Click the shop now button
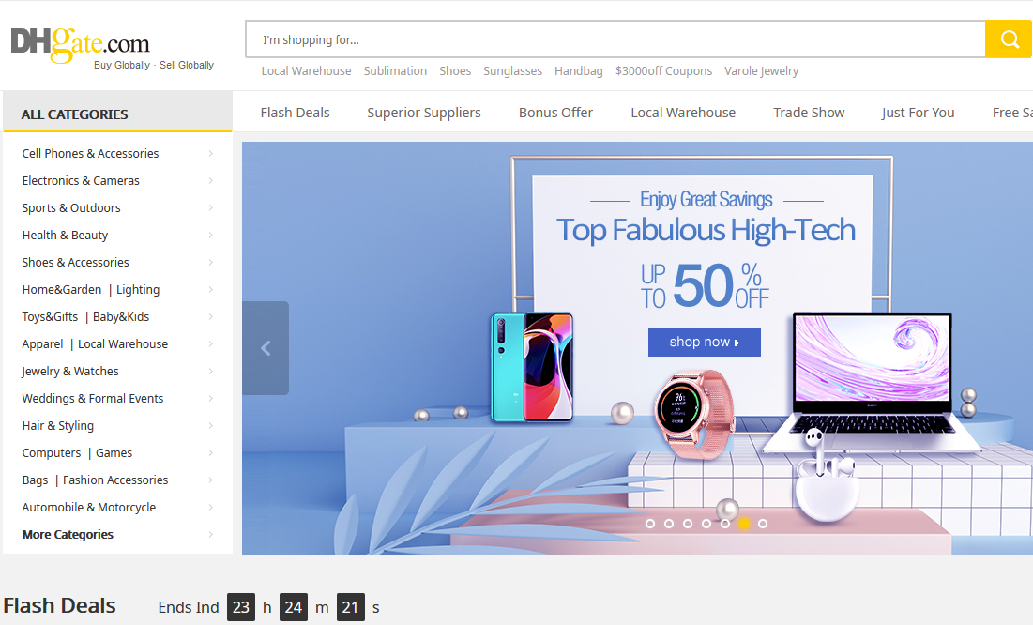Image resolution: width=1033 pixels, height=625 pixels. coord(704,343)
